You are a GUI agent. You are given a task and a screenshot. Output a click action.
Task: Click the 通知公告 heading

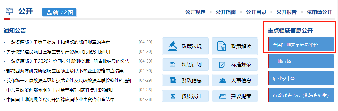[x=15, y=30]
